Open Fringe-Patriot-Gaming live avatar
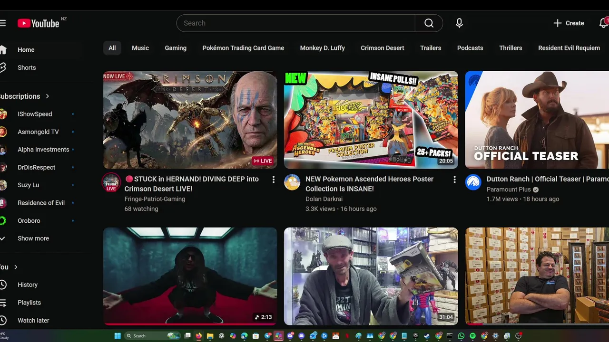Screen dimensions: 609x342 [x=111, y=182]
